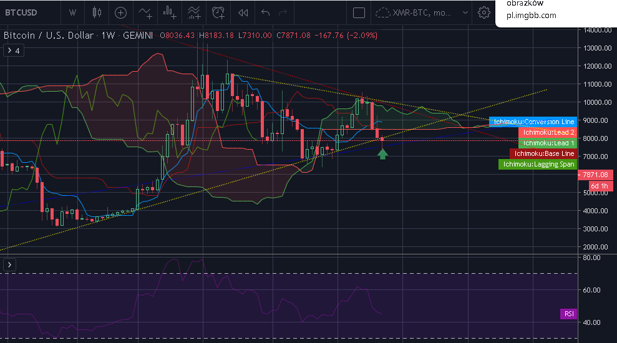Open candlestick chart style selector
Image resolution: width=617 pixels, height=343 pixels.
97,12
